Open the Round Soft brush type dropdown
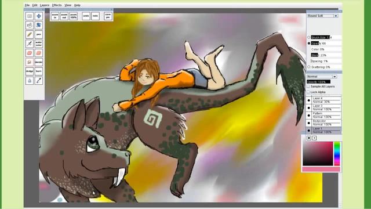371x209 pixels. click(x=323, y=16)
